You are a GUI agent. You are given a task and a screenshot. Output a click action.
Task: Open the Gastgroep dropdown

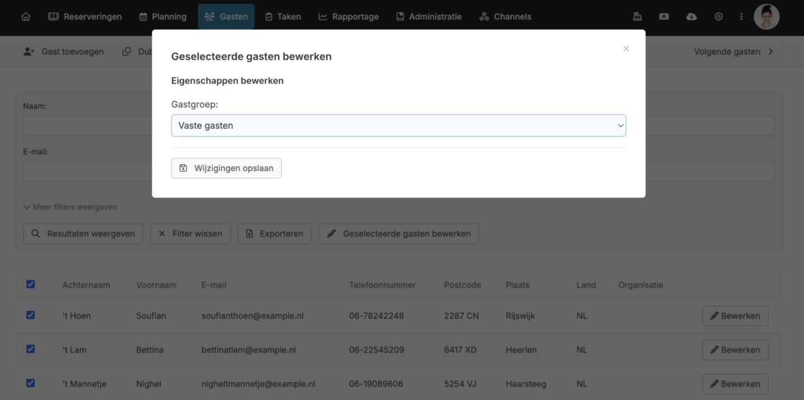coord(398,126)
